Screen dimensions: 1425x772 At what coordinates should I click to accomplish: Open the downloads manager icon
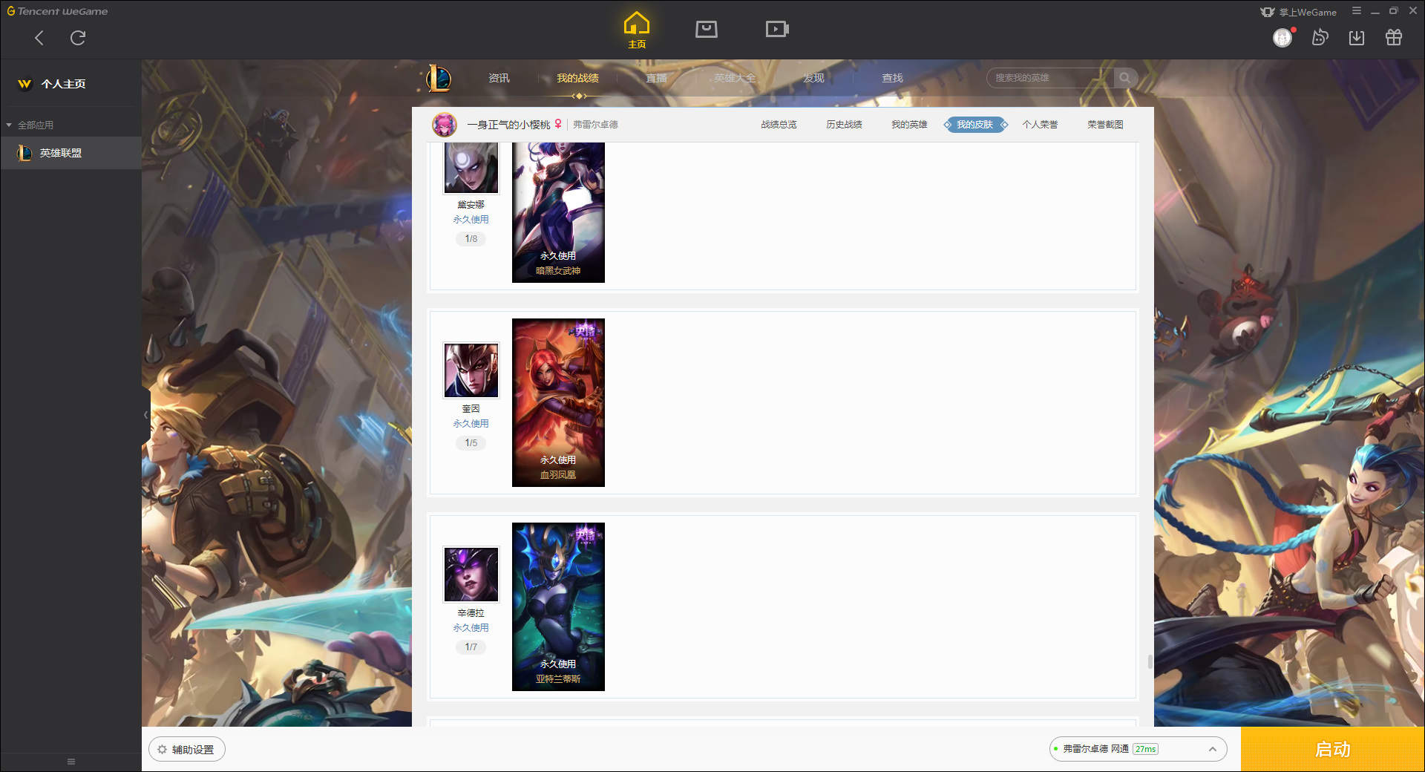coord(1357,37)
